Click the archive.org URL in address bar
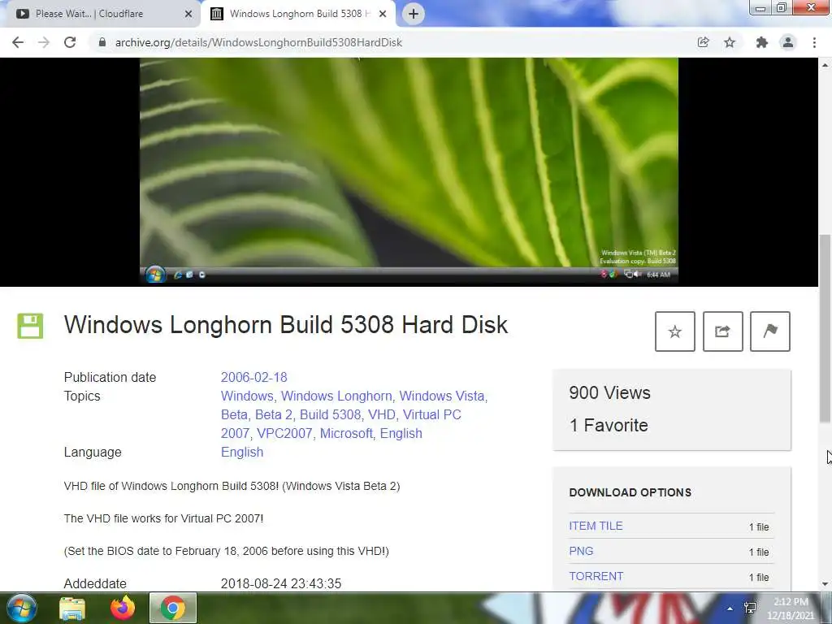Screen dimensions: 832x624 click(258, 42)
